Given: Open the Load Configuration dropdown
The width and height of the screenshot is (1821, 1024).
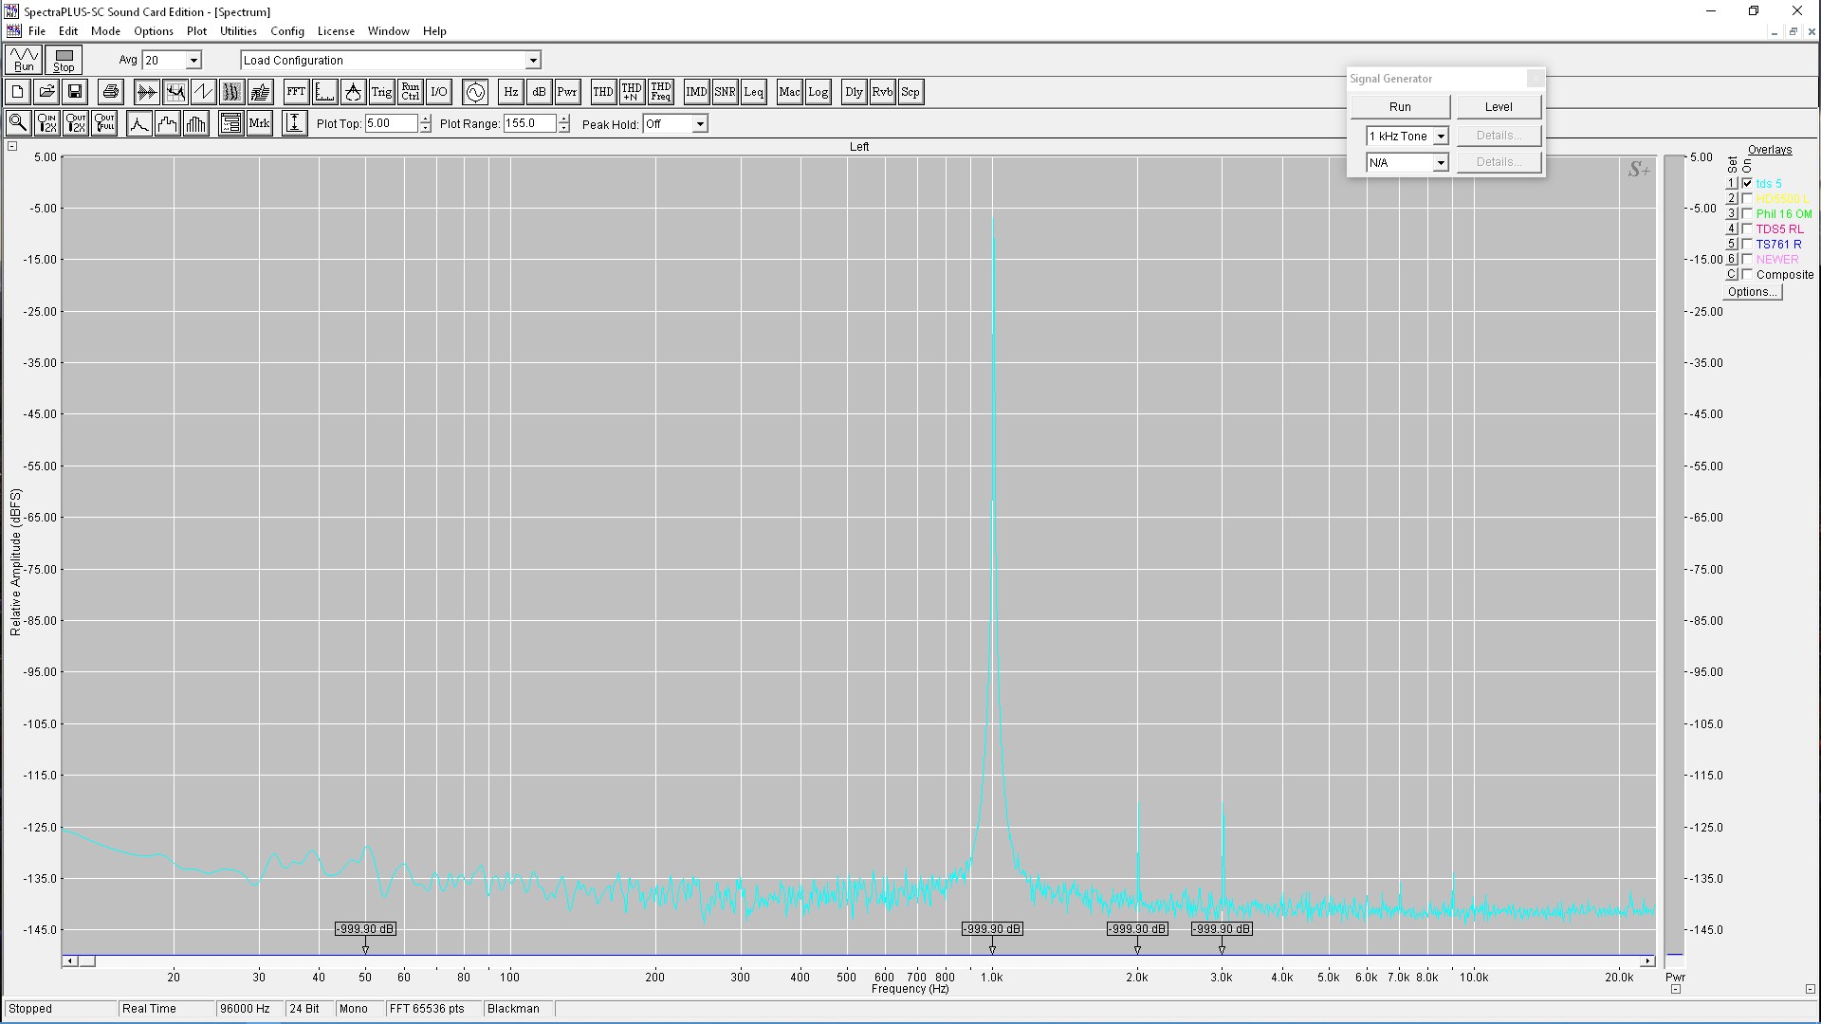Looking at the screenshot, I should pos(533,61).
